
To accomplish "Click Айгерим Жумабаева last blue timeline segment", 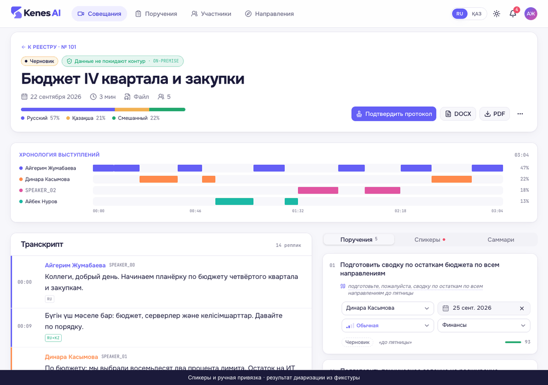I will (x=487, y=168).
